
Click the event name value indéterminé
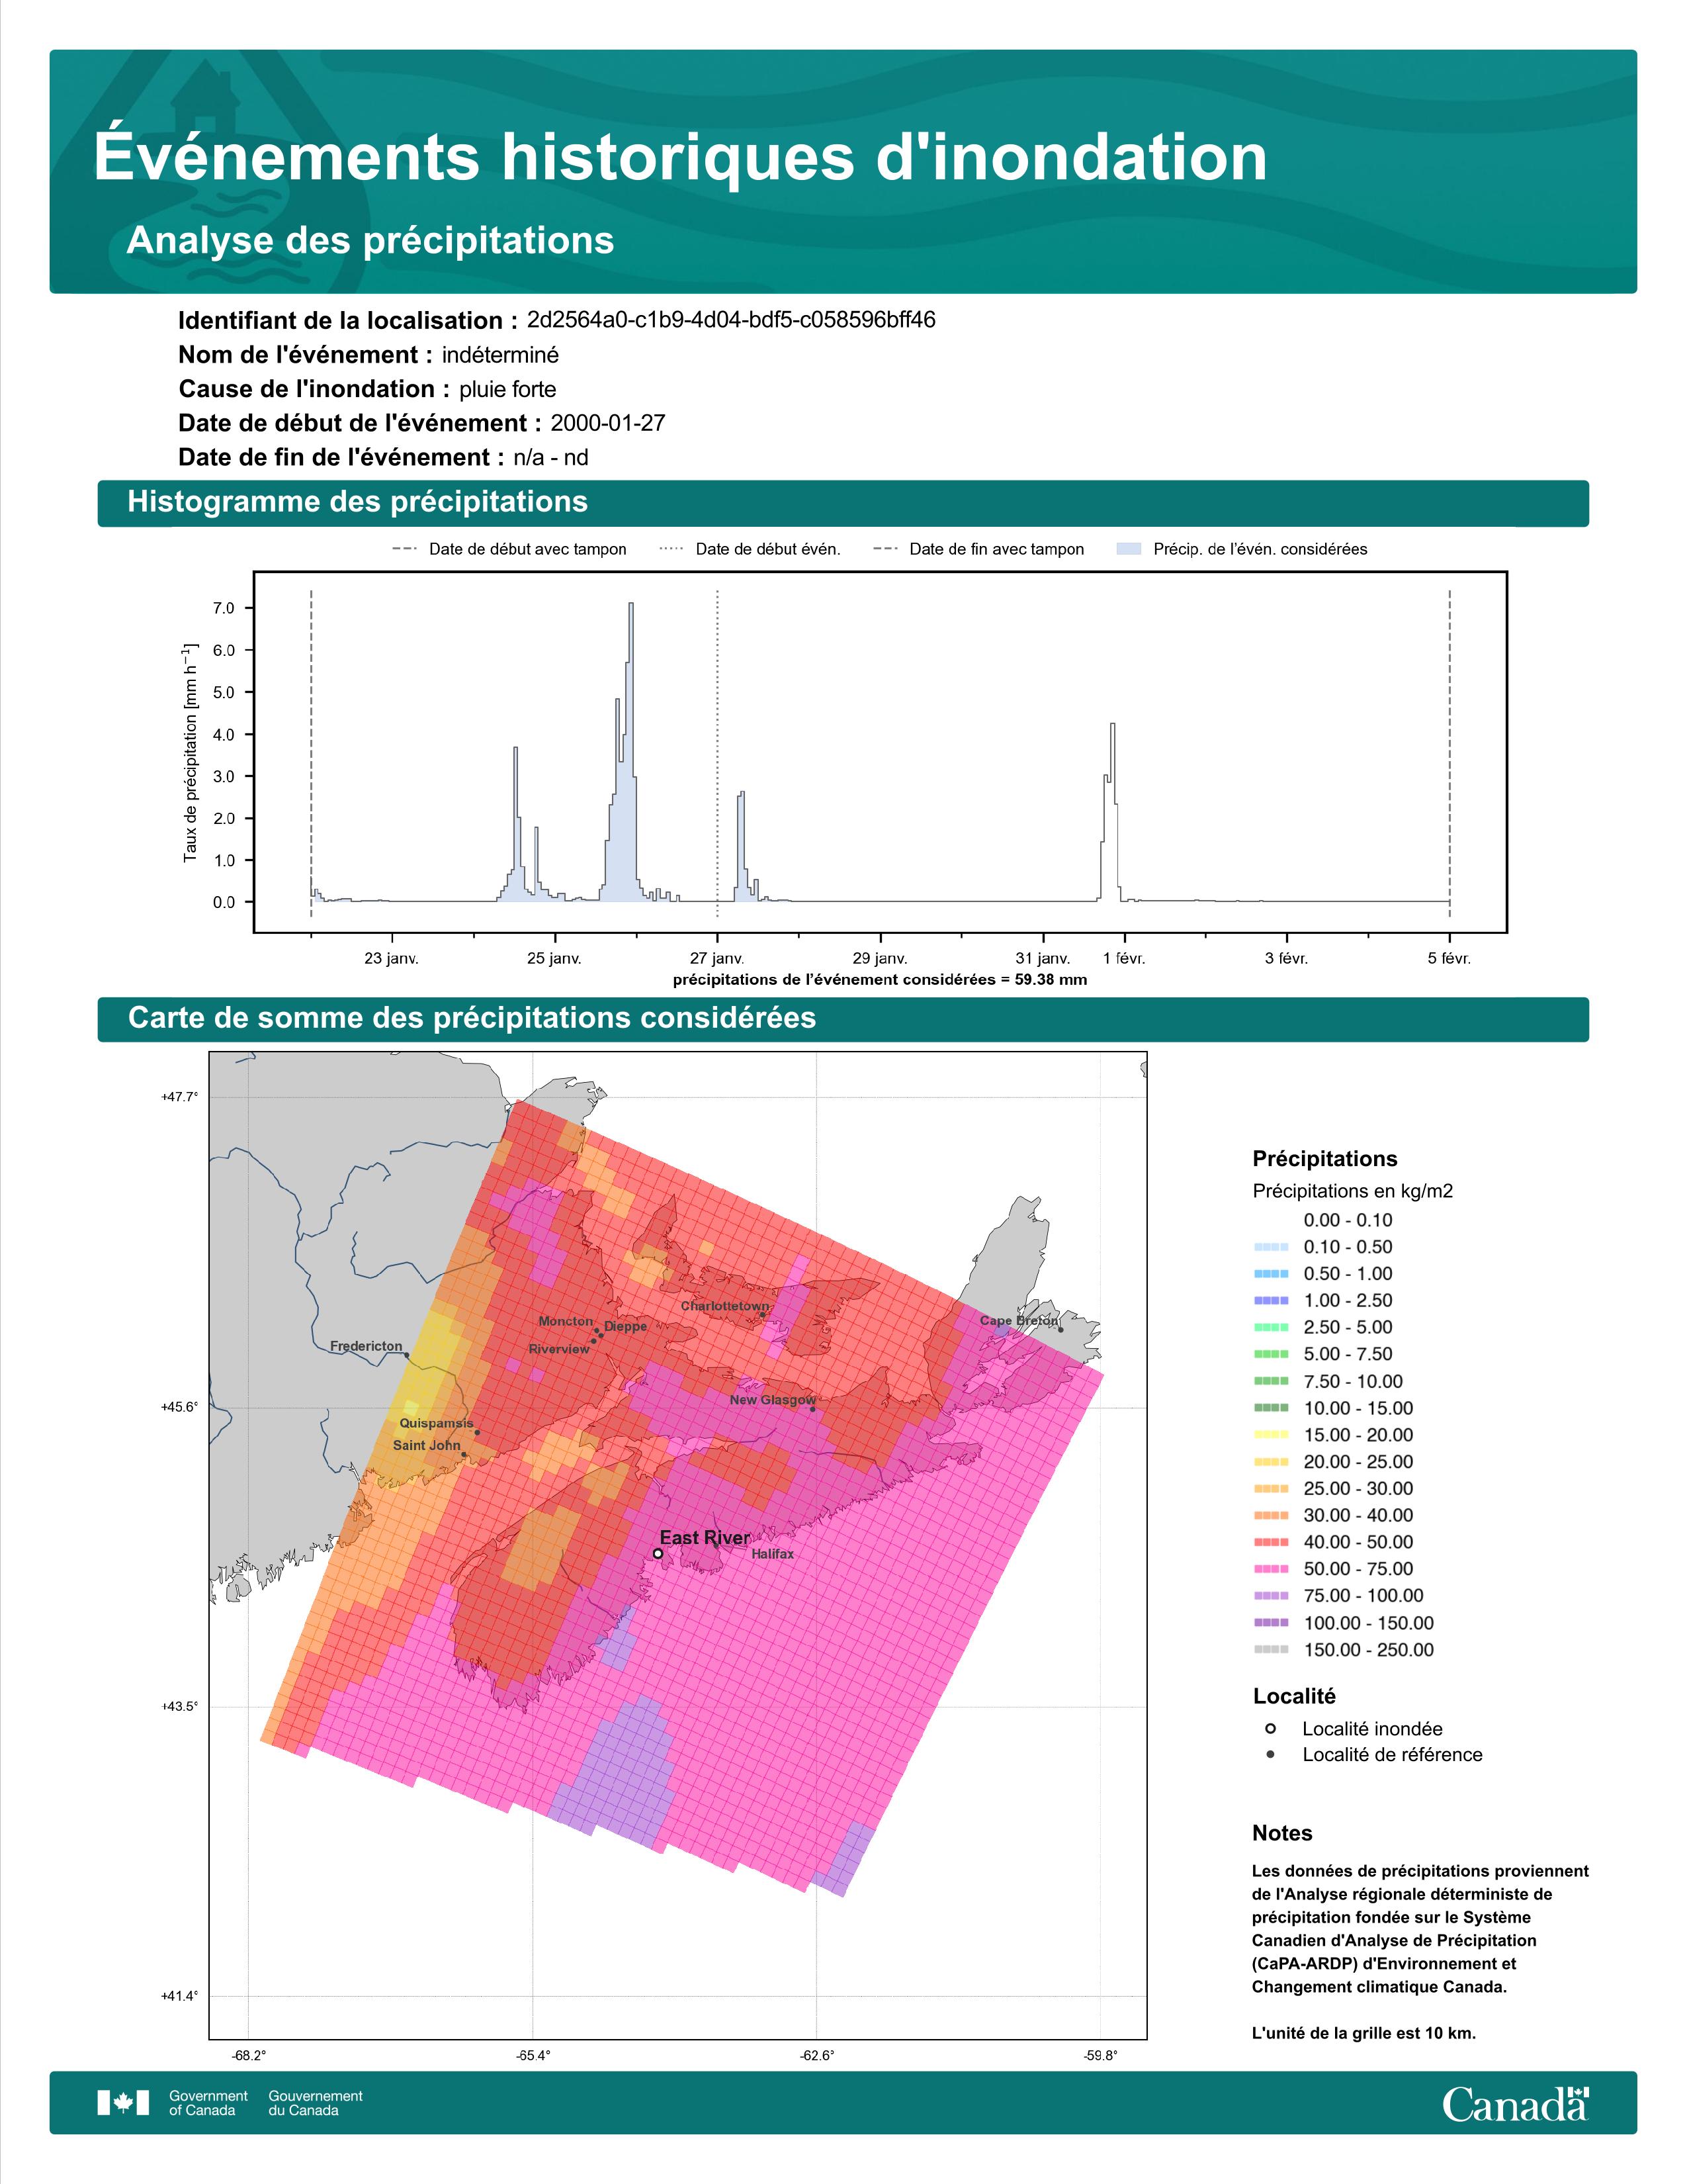click(x=499, y=355)
